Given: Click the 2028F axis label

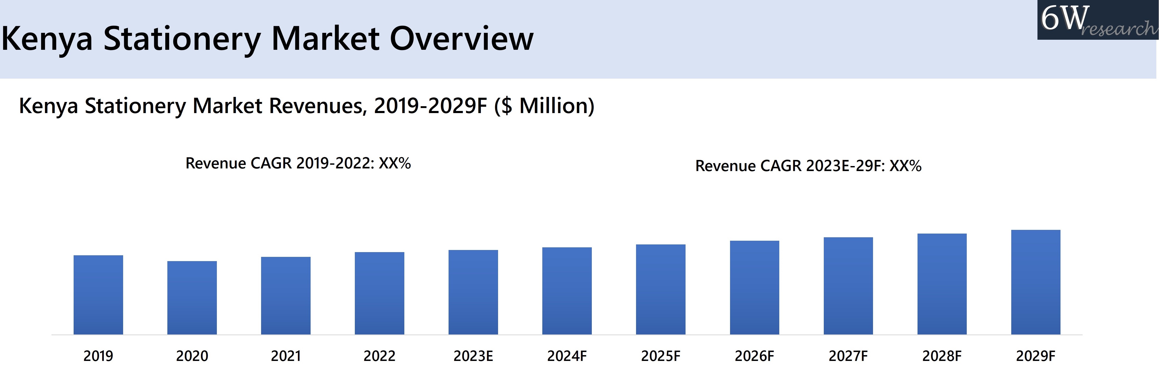Looking at the screenshot, I should click(x=942, y=356).
